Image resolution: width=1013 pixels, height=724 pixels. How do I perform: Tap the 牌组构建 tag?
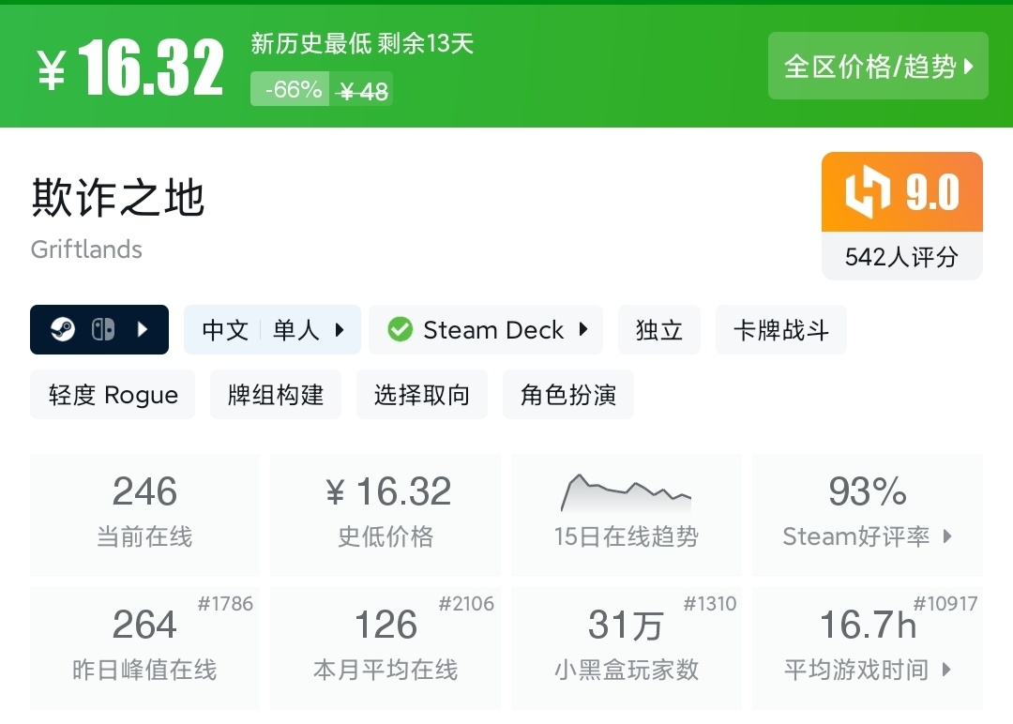[276, 395]
